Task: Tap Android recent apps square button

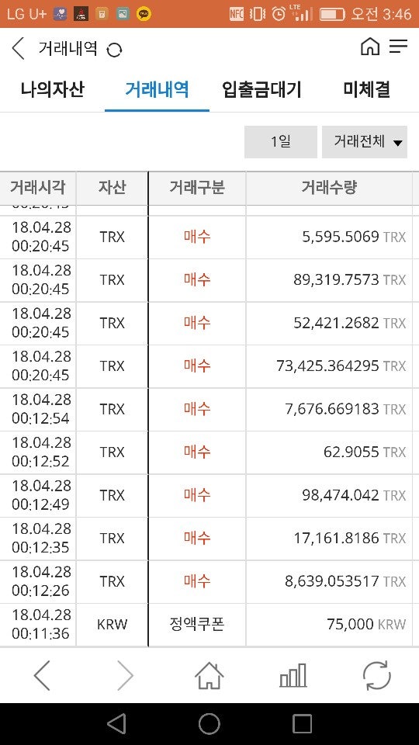Action: [x=302, y=724]
